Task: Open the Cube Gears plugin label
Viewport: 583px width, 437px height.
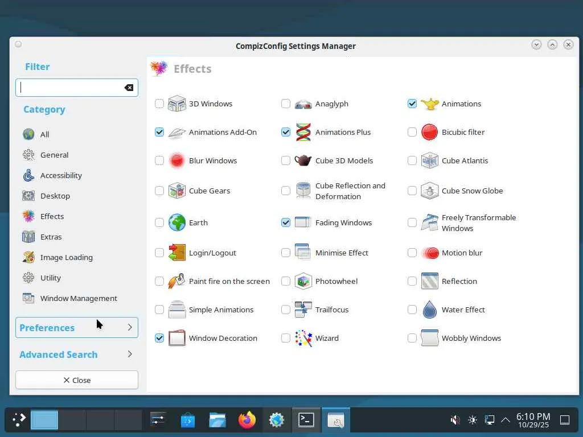Action: coord(210,191)
